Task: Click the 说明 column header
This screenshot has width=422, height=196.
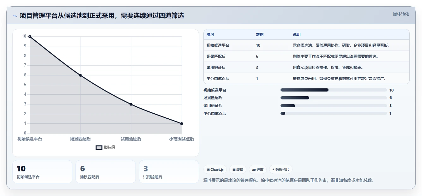Action: 297,35
